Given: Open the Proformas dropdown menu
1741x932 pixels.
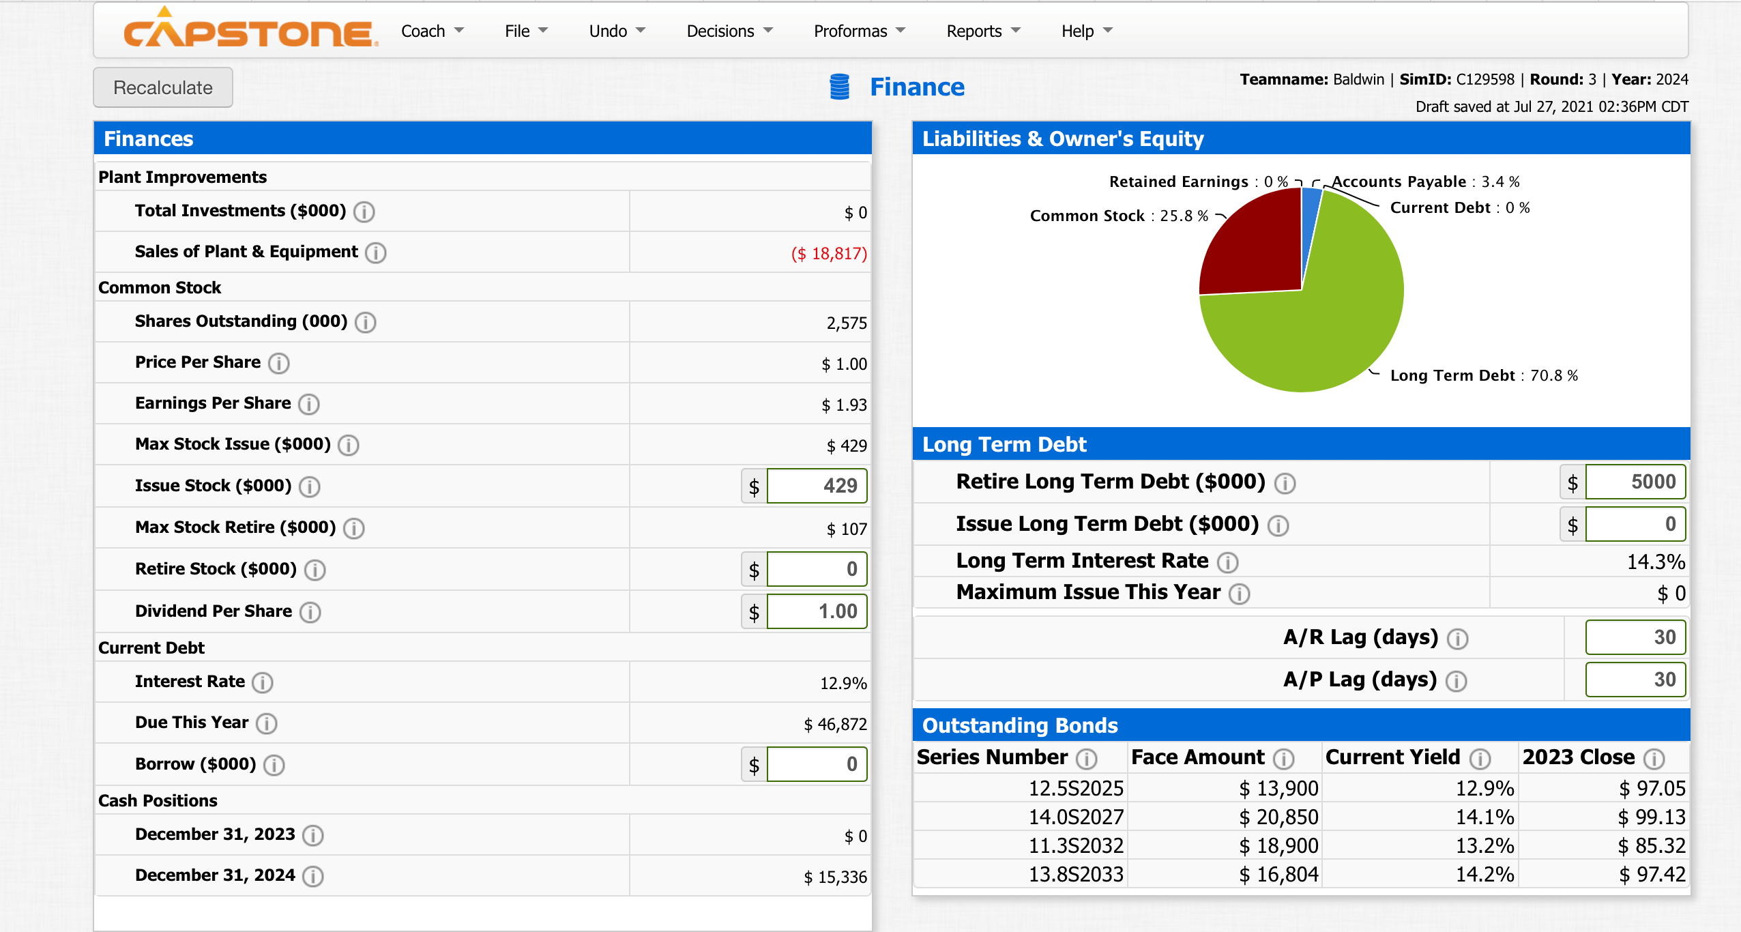Looking at the screenshot, I should tap(859, 31).
